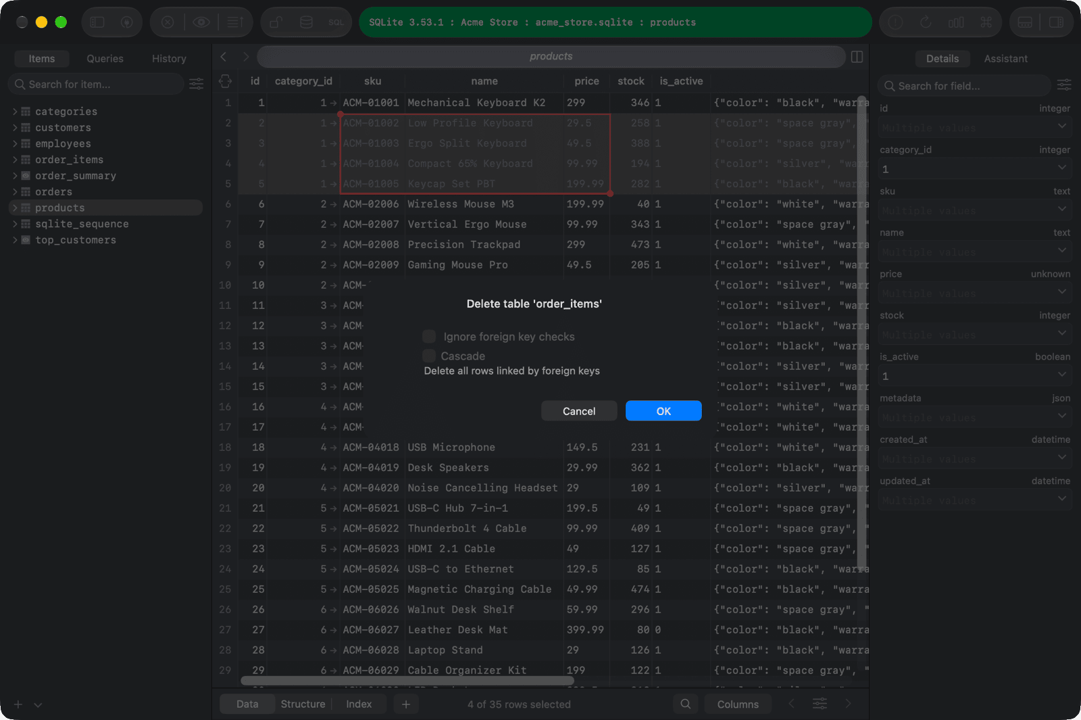1081x720 pixels.
Task: Open the database cylinder icon
Action: click(306, 22)
